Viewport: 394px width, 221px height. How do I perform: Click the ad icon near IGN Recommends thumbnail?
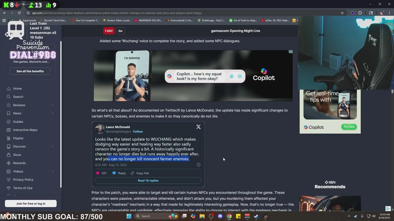[388, 209]
